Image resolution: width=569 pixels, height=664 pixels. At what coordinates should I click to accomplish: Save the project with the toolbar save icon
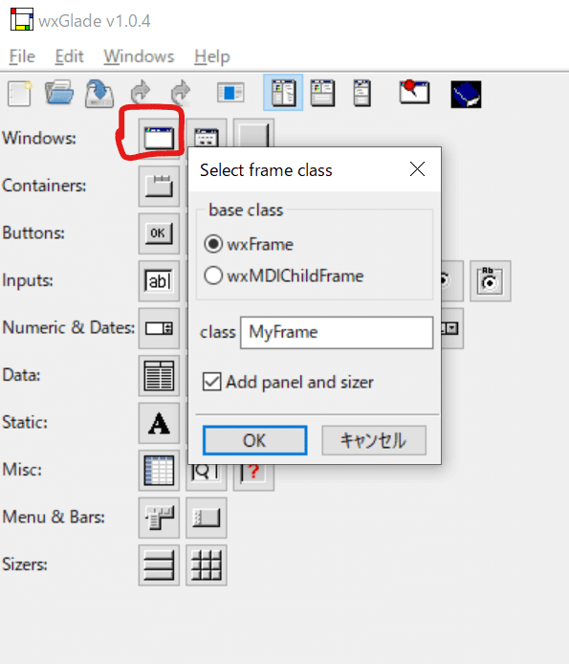[x=99, y=93]
